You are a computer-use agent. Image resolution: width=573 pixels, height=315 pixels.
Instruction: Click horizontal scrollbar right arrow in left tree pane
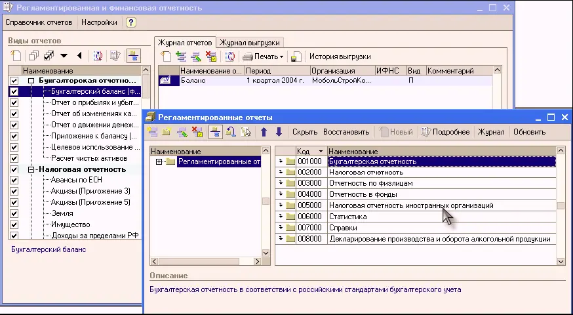click(258, 262)
